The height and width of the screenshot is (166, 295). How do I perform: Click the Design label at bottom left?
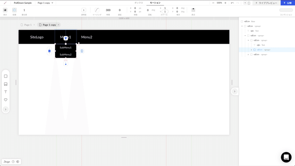pyautogui.click(x=7, y=162)
